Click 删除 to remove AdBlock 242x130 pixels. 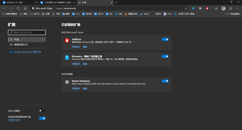[x=85, y=47]
